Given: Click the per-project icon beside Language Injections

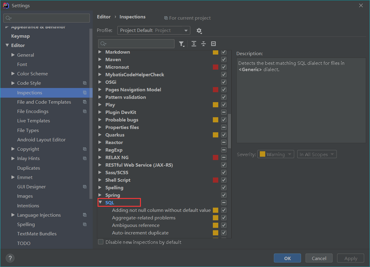Looking at the screenshot, I should click(85, 215).
